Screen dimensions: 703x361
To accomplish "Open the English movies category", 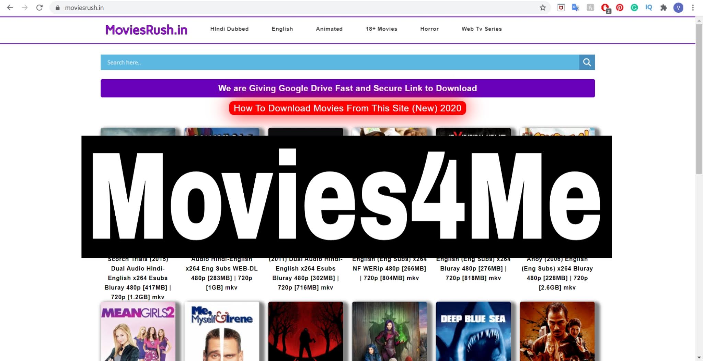I will [282, 29].
